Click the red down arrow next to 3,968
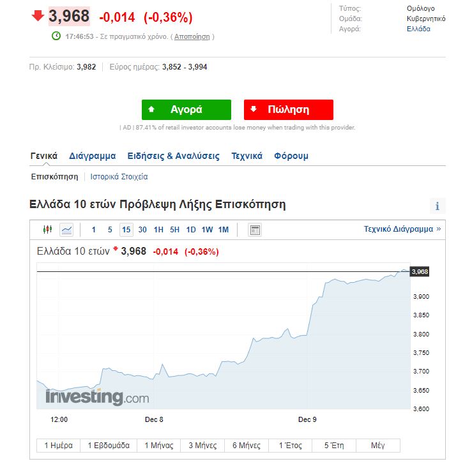This screenshot has width=449, height=466. (38, 16)
